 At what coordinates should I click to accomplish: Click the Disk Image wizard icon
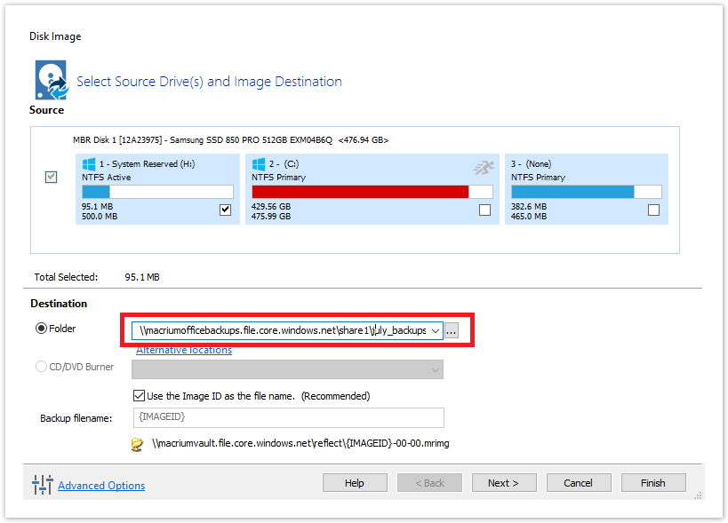click(52, 80)
